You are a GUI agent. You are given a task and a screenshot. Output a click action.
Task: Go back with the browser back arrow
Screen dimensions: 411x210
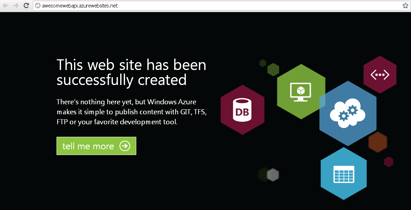(5, 5)
